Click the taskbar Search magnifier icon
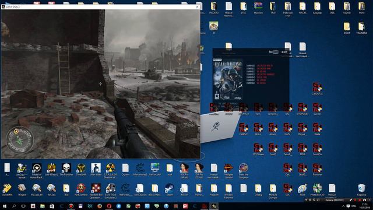This screenshot has height=210, width=373. pyautogui.click(x=14, y=206)
